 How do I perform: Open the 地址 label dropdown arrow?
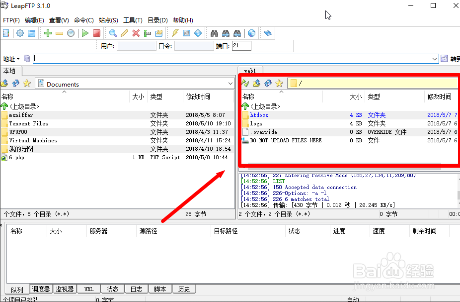coord(18,59)
